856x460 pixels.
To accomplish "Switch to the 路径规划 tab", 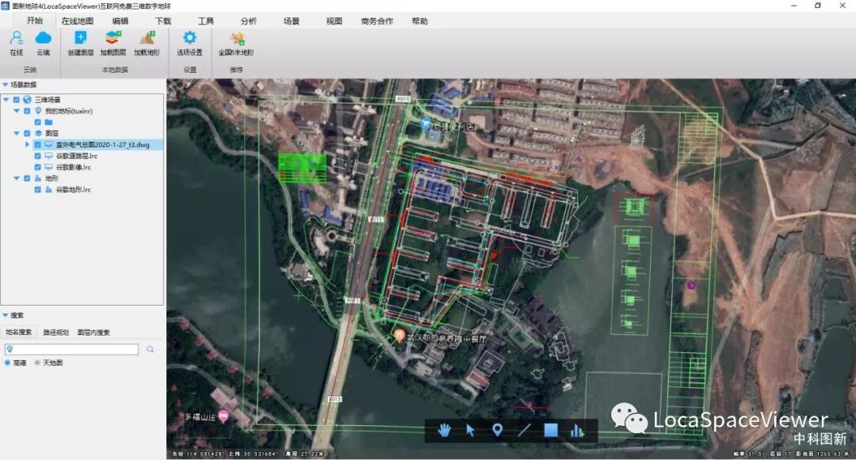I will [55, 332].
